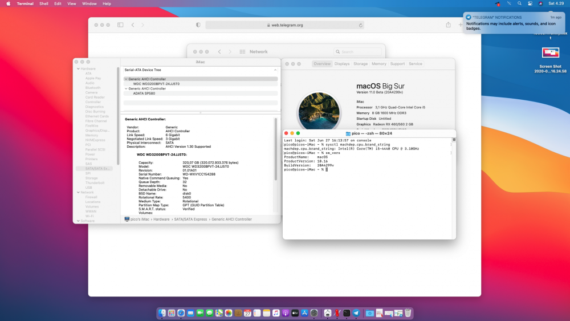The image size is (570, 321).
Task: Open Siri from the menu bar
Action: [x=540, y=3]
